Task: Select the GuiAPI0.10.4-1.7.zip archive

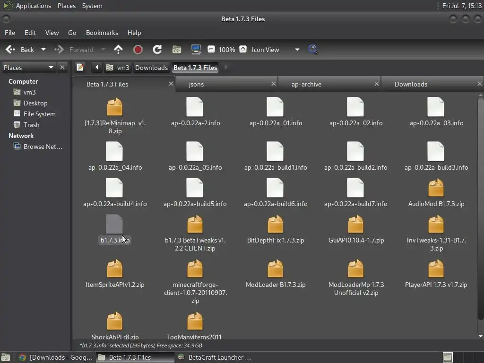Action: tap(355, 229)
